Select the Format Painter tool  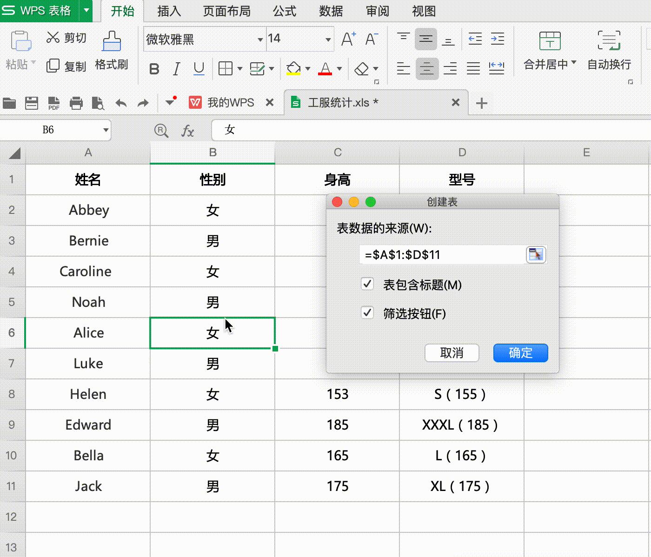111,51
